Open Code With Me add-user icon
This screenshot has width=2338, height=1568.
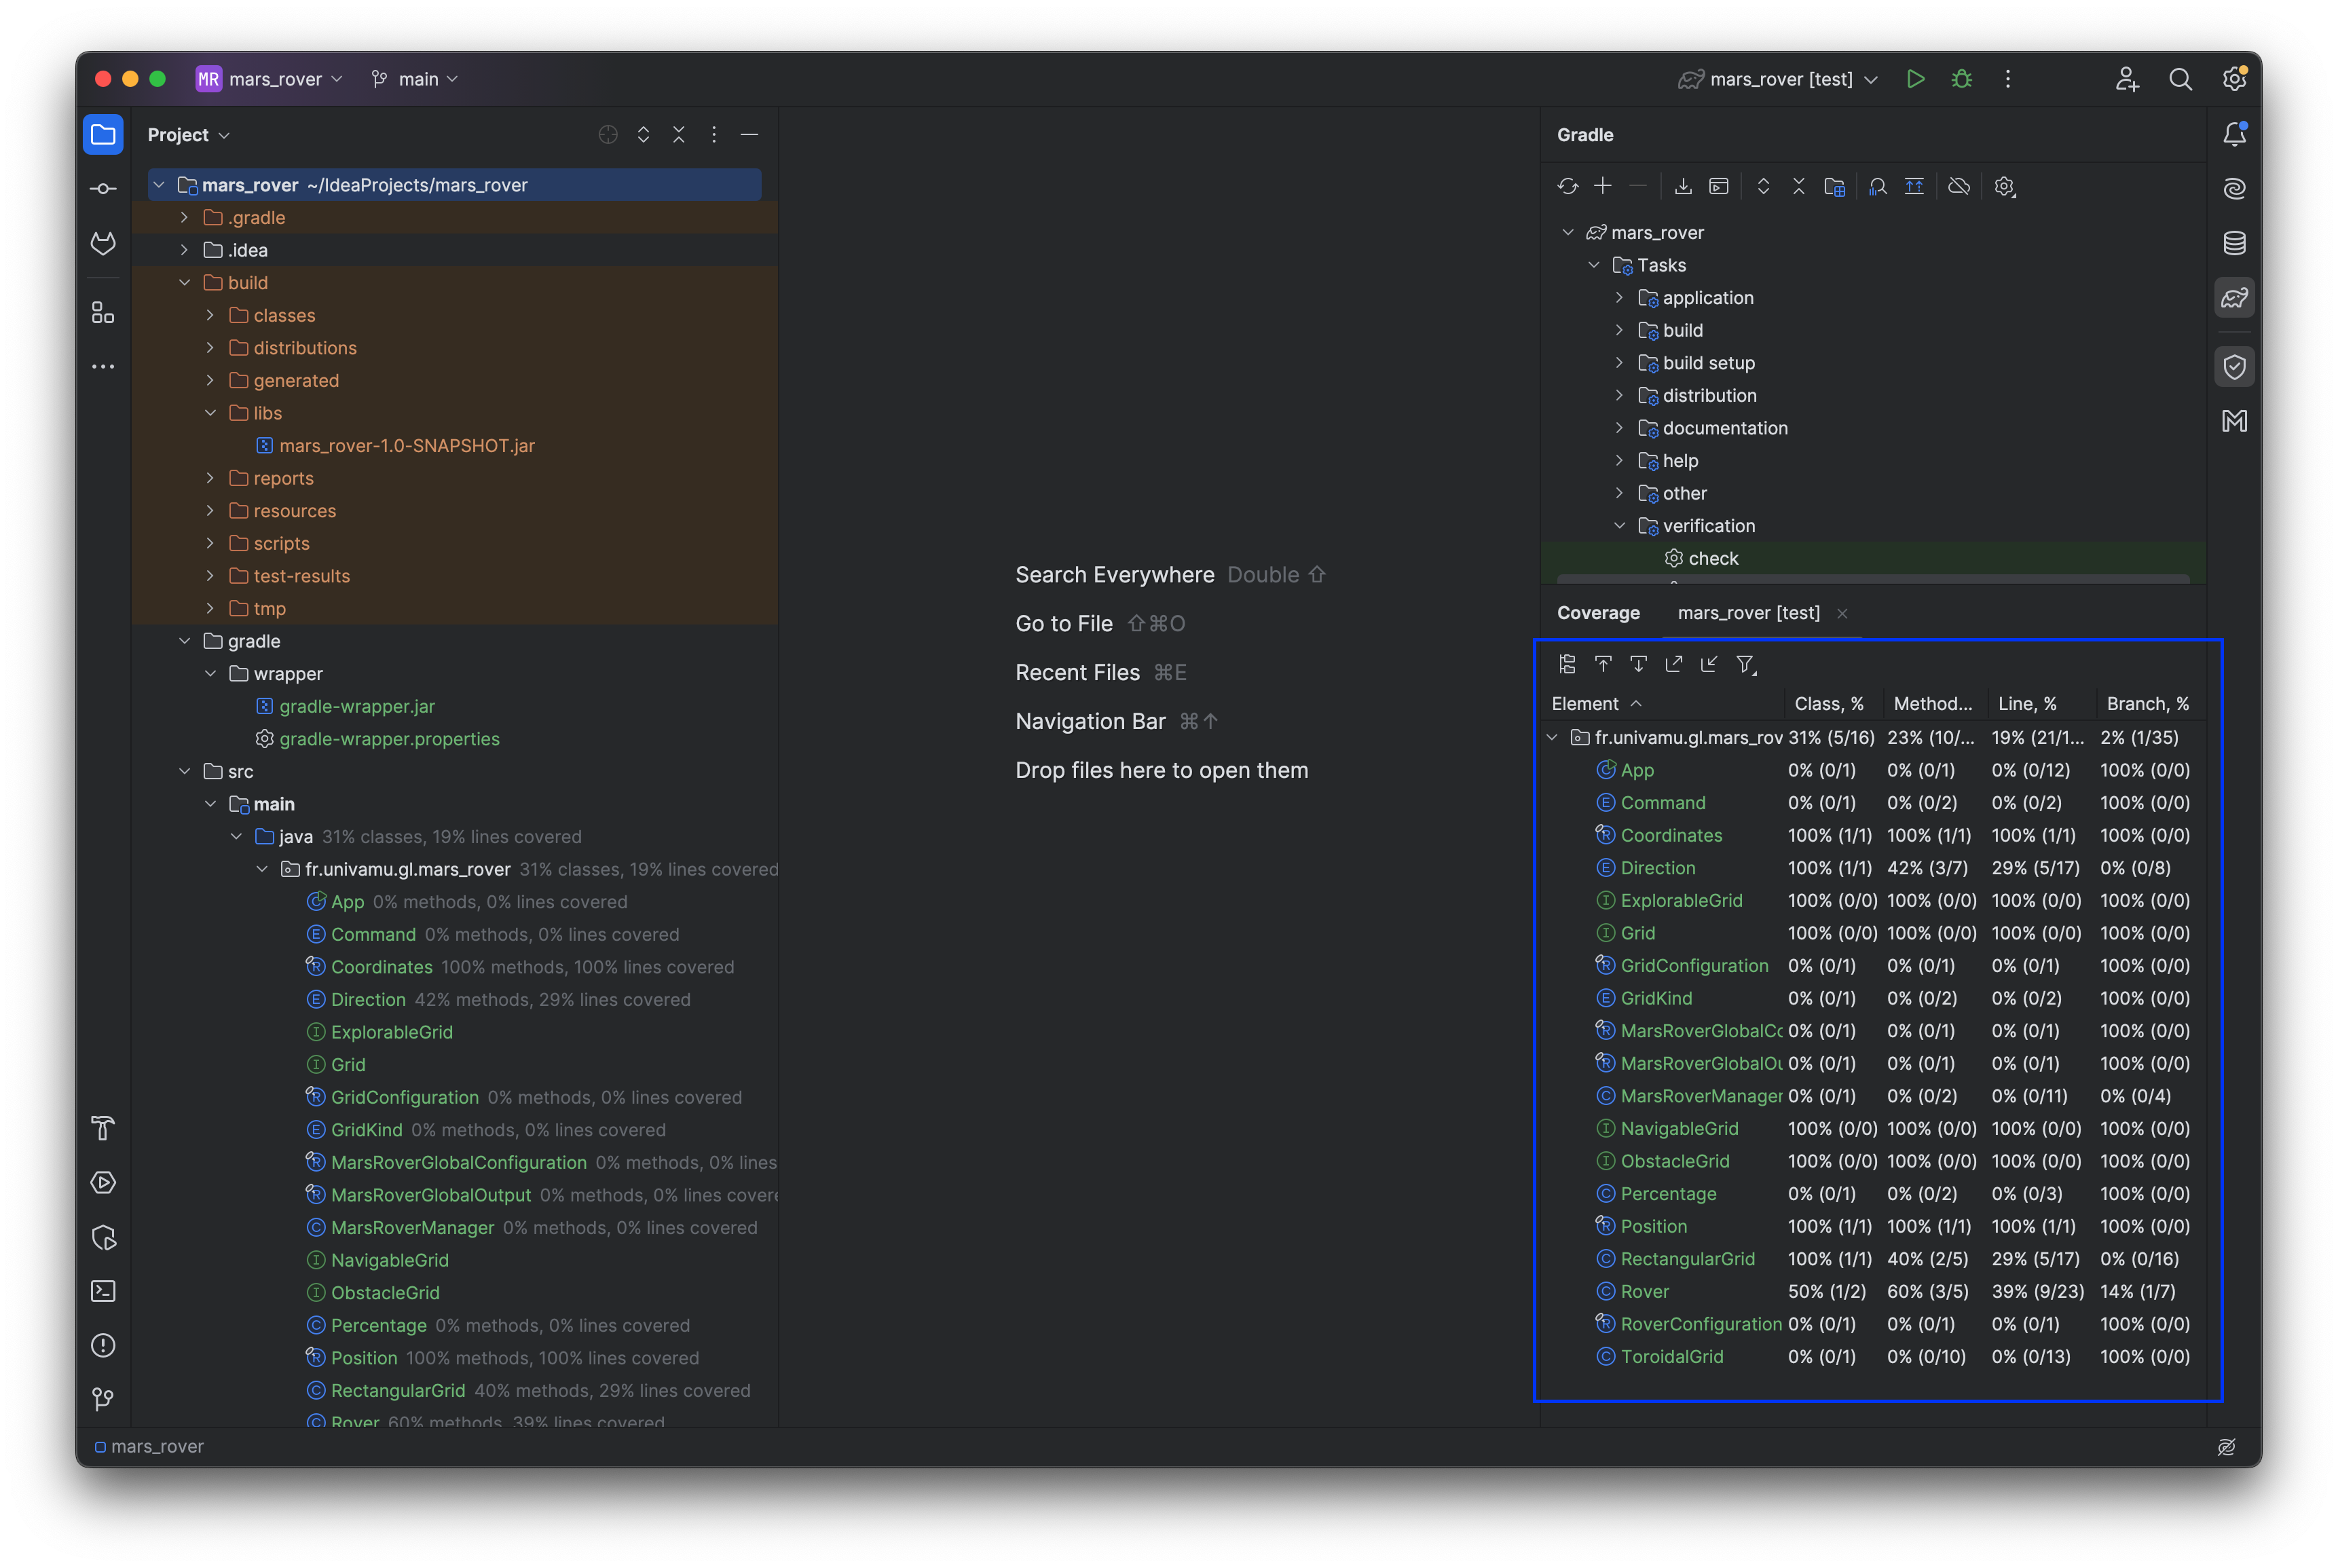pyautogui.click(x=2126, y=79)
